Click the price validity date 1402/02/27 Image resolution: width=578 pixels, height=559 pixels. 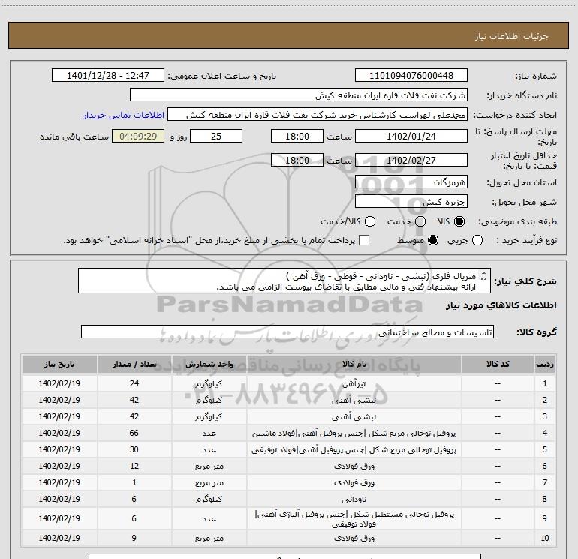[x=411, y=161]
